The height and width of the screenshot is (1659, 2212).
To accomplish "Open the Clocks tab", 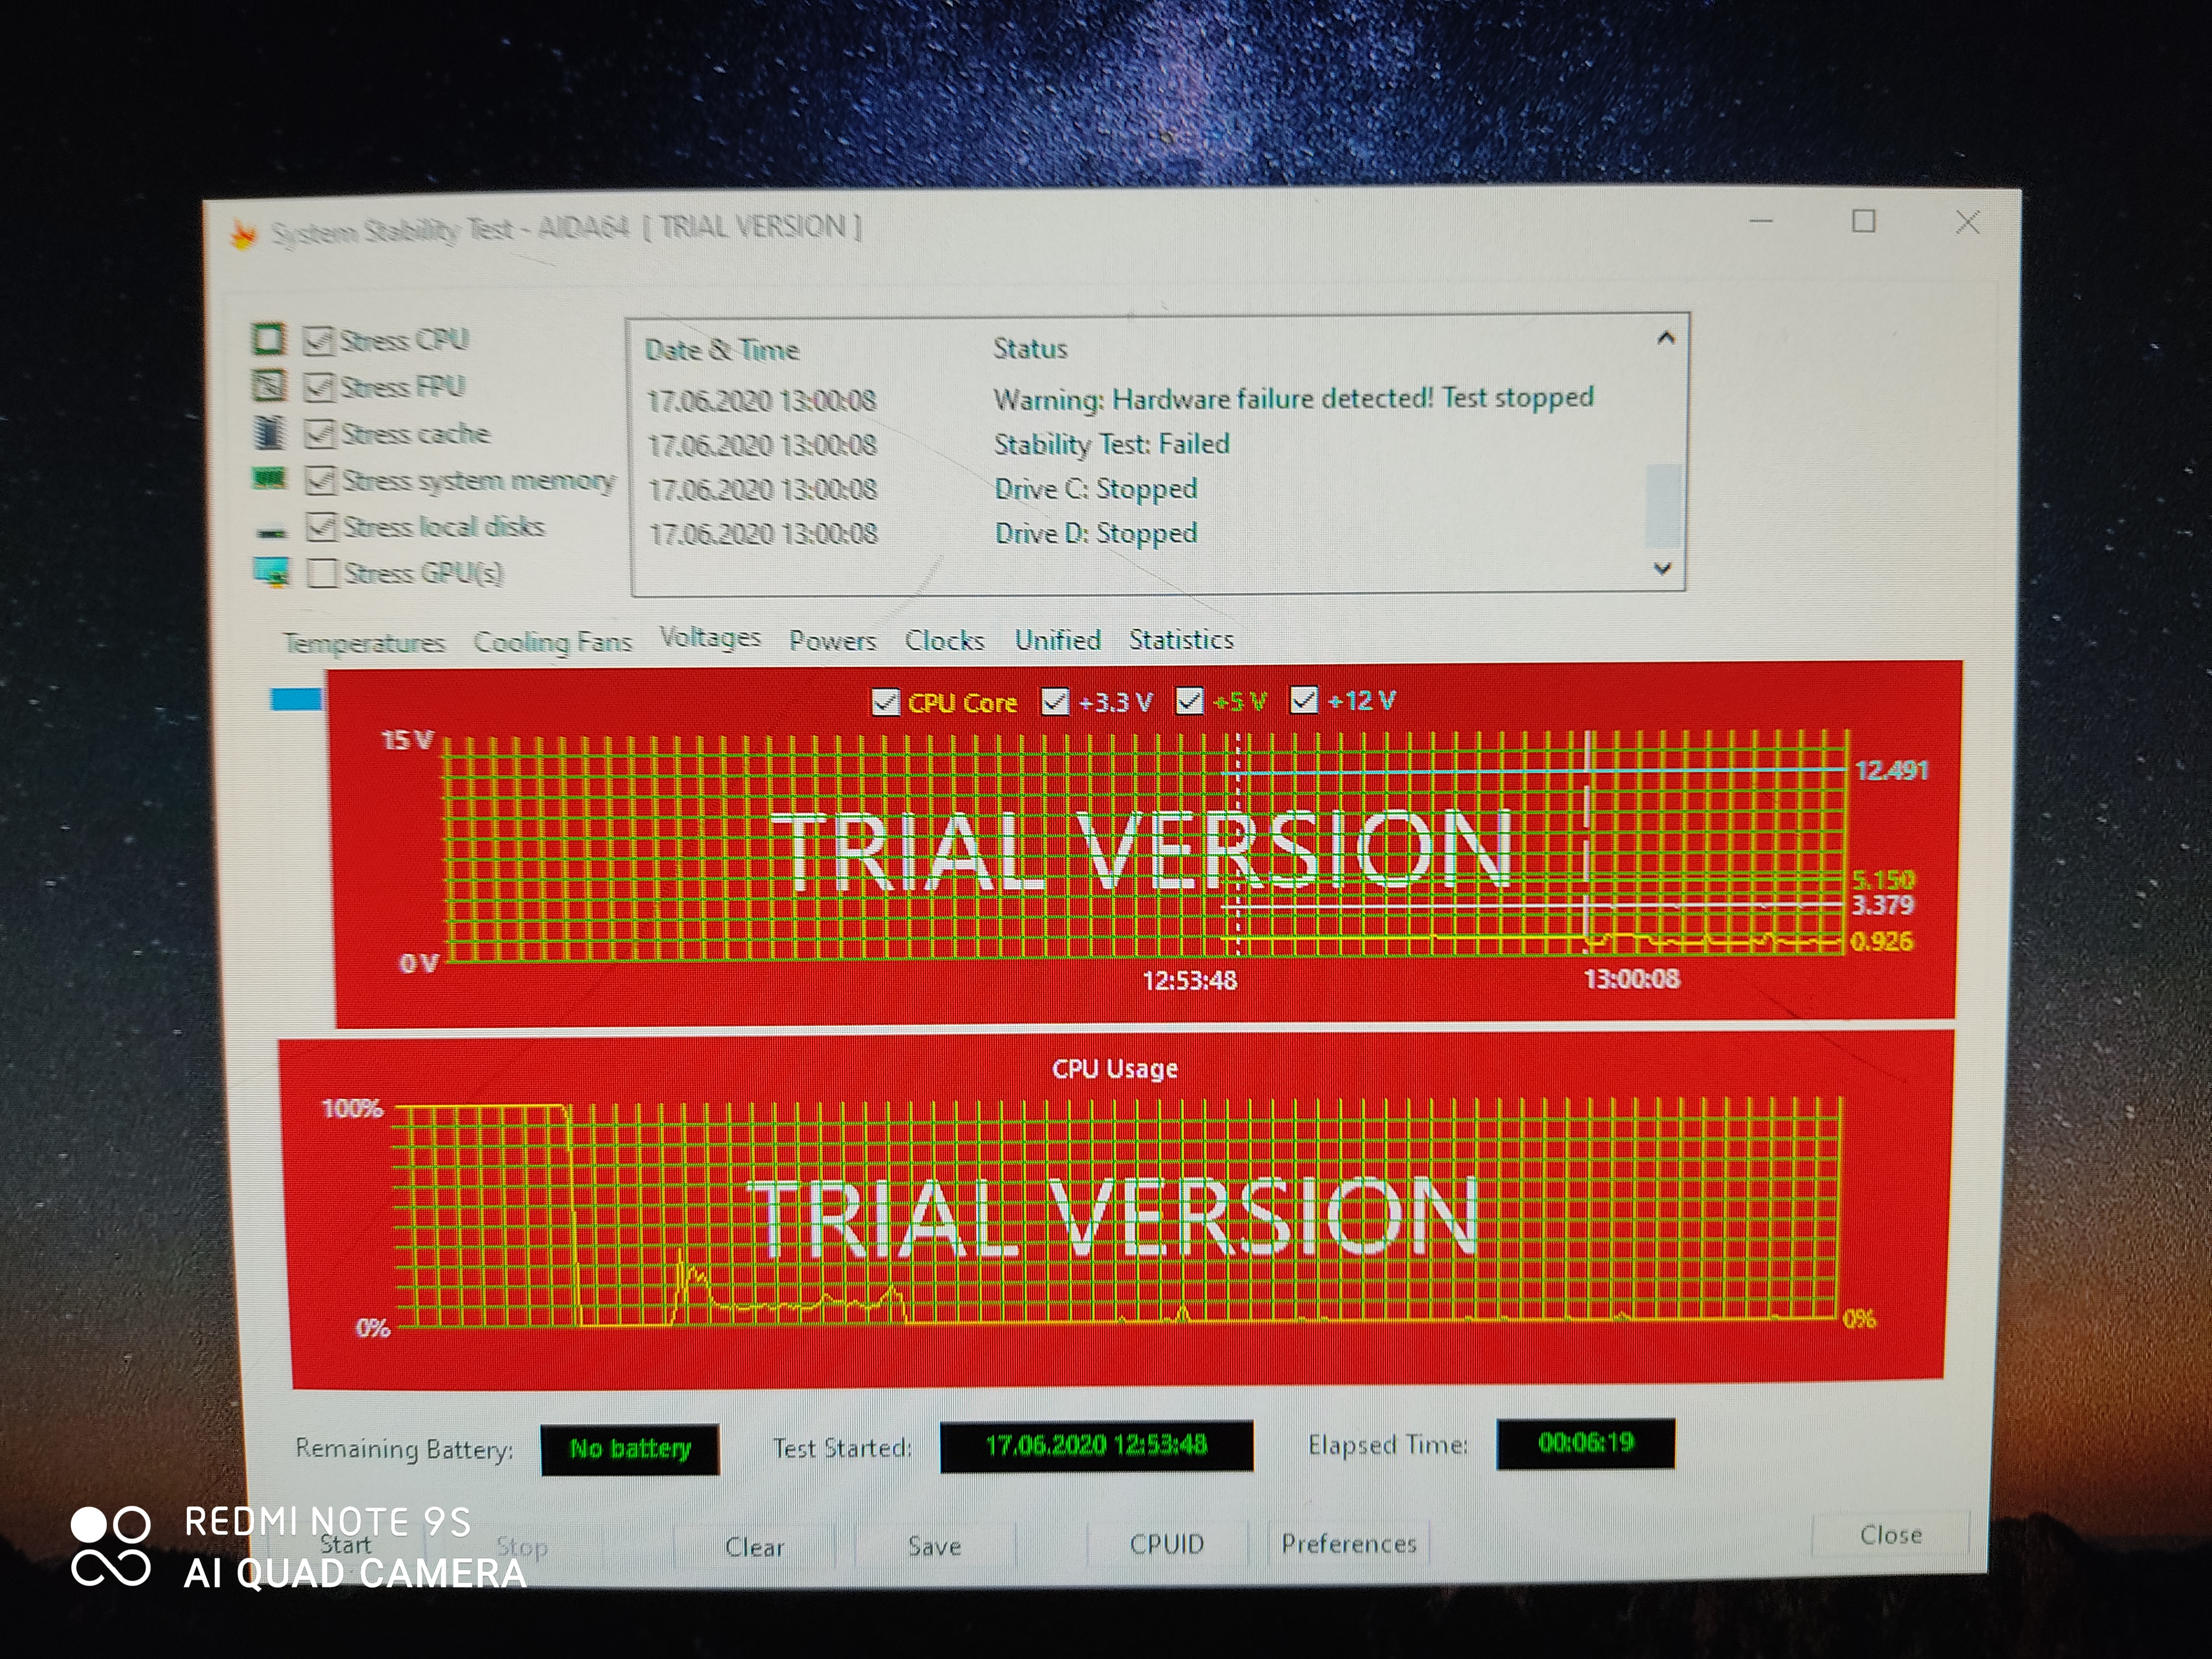I will point(944,640).
